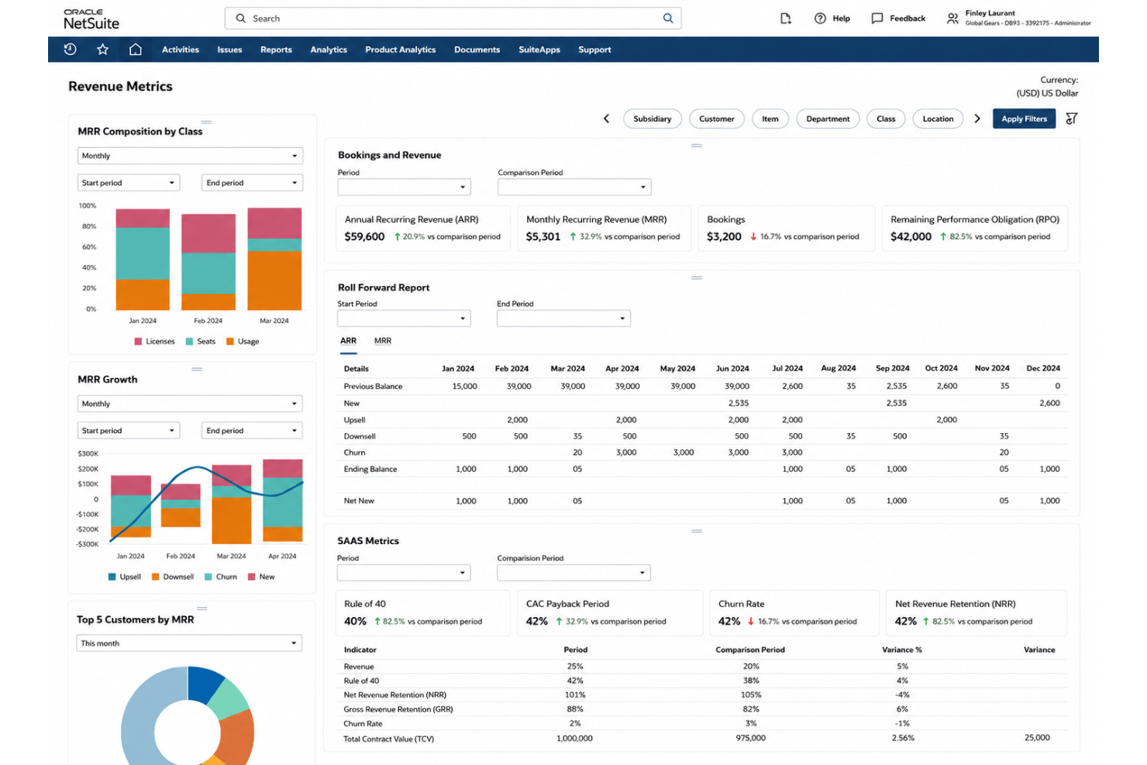Image resolution: width=1147 pixels, height=765 pixels.
Task: Open SAAS Metrics Period dropdown
Action: tap(404, 573)
